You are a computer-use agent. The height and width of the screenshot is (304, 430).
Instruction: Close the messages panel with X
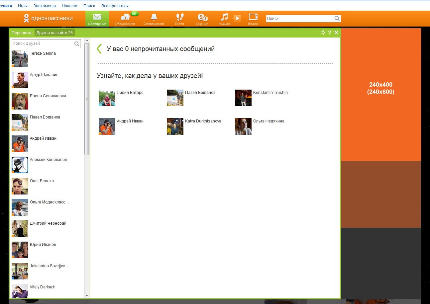[x=336, y=33]
